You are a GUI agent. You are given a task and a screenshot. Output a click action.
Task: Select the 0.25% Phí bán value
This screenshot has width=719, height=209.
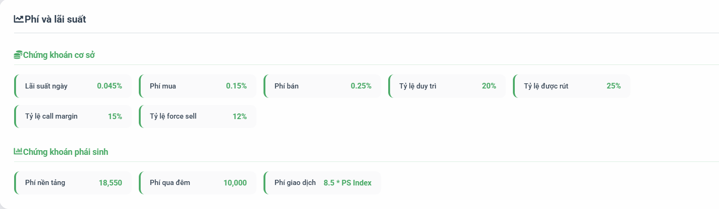point(361,86)
